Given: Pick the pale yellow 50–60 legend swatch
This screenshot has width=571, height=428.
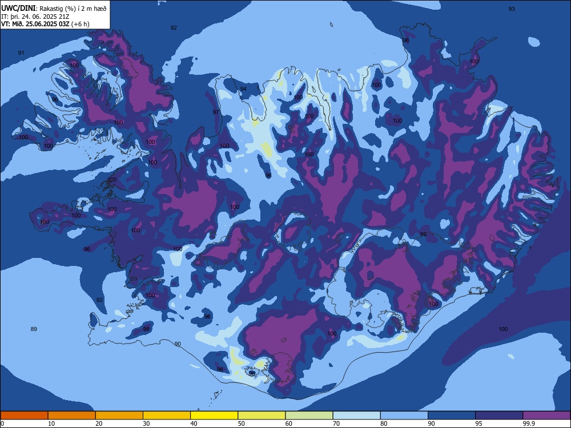Looking at the screenshot, I should 262,415.
